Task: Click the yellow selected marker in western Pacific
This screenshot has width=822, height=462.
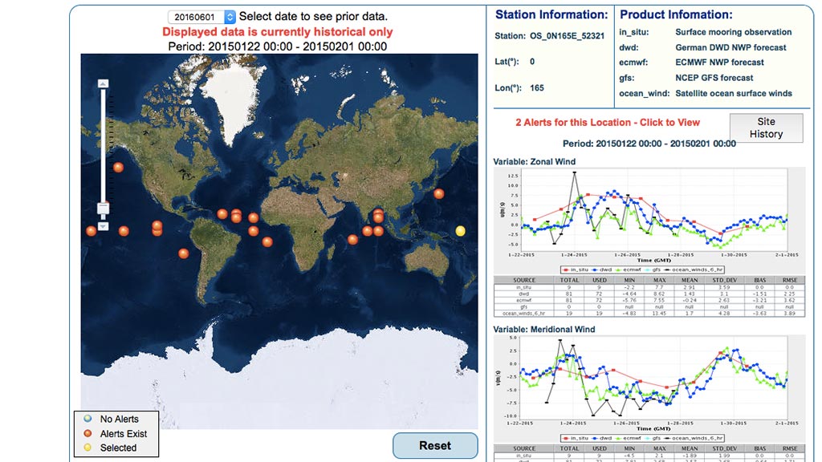Action: 460,231
